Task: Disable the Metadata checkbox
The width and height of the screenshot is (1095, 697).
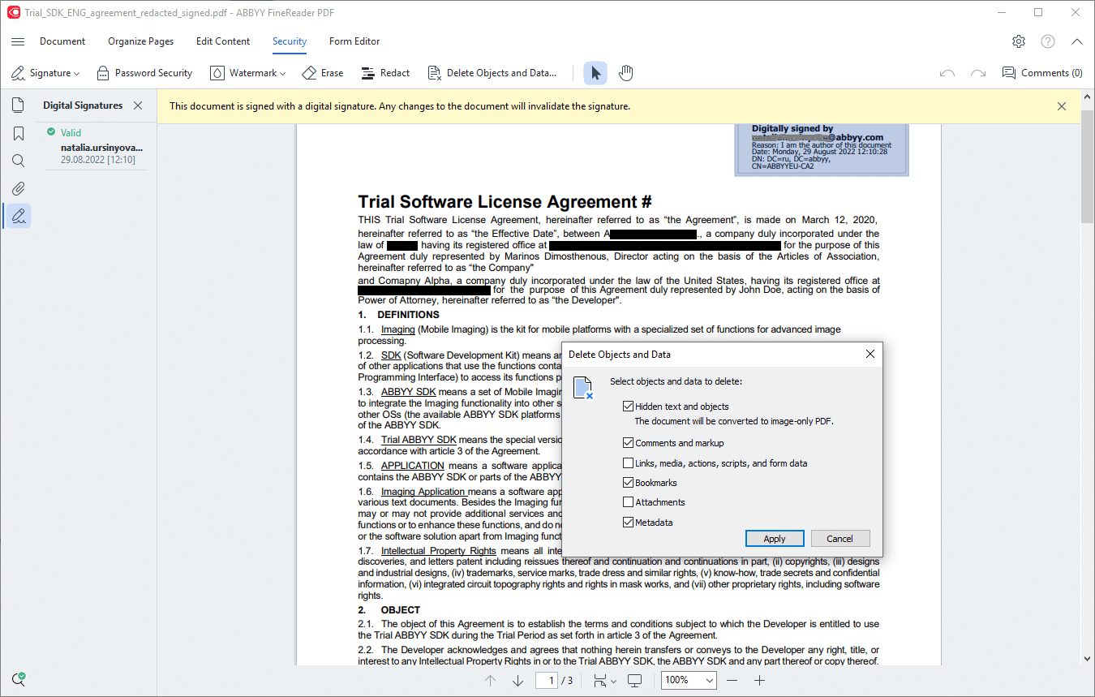Action: [629, 522]
